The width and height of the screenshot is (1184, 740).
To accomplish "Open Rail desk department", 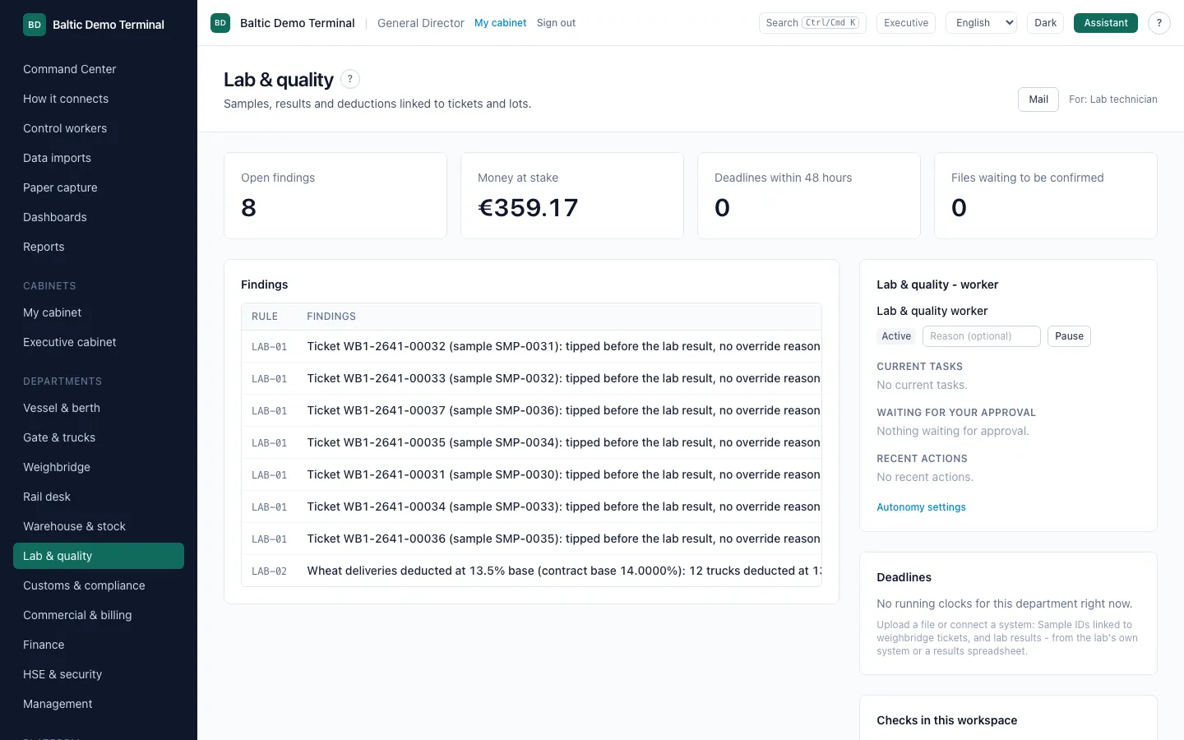I will click(99, 497).
